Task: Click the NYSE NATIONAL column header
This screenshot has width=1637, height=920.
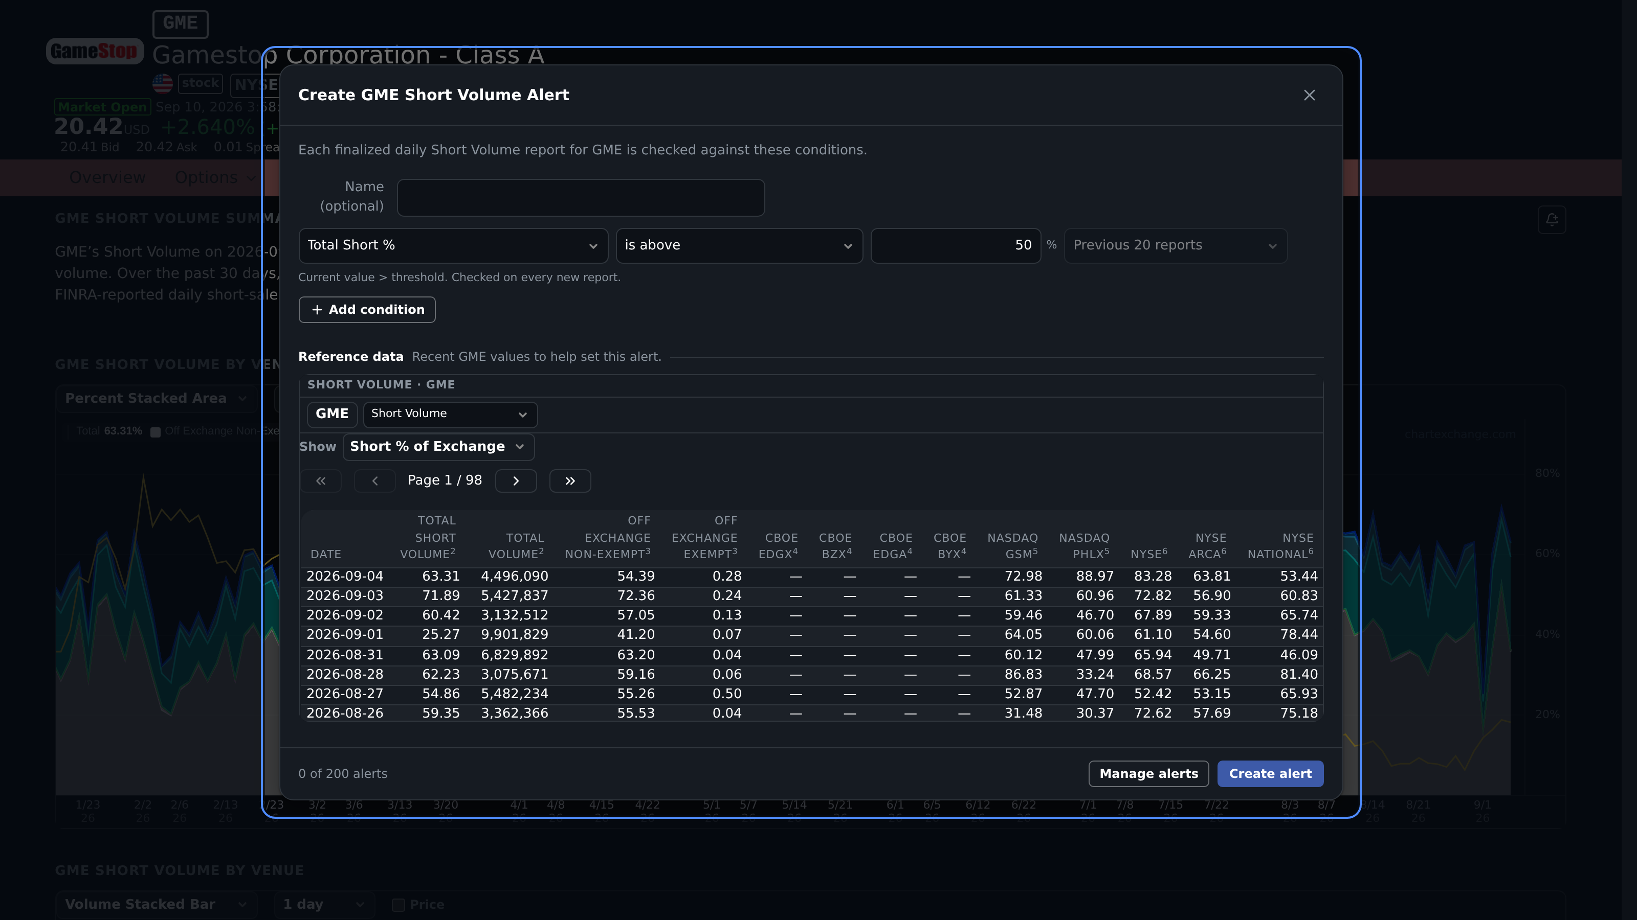Action: click(x=1280, y=545)
